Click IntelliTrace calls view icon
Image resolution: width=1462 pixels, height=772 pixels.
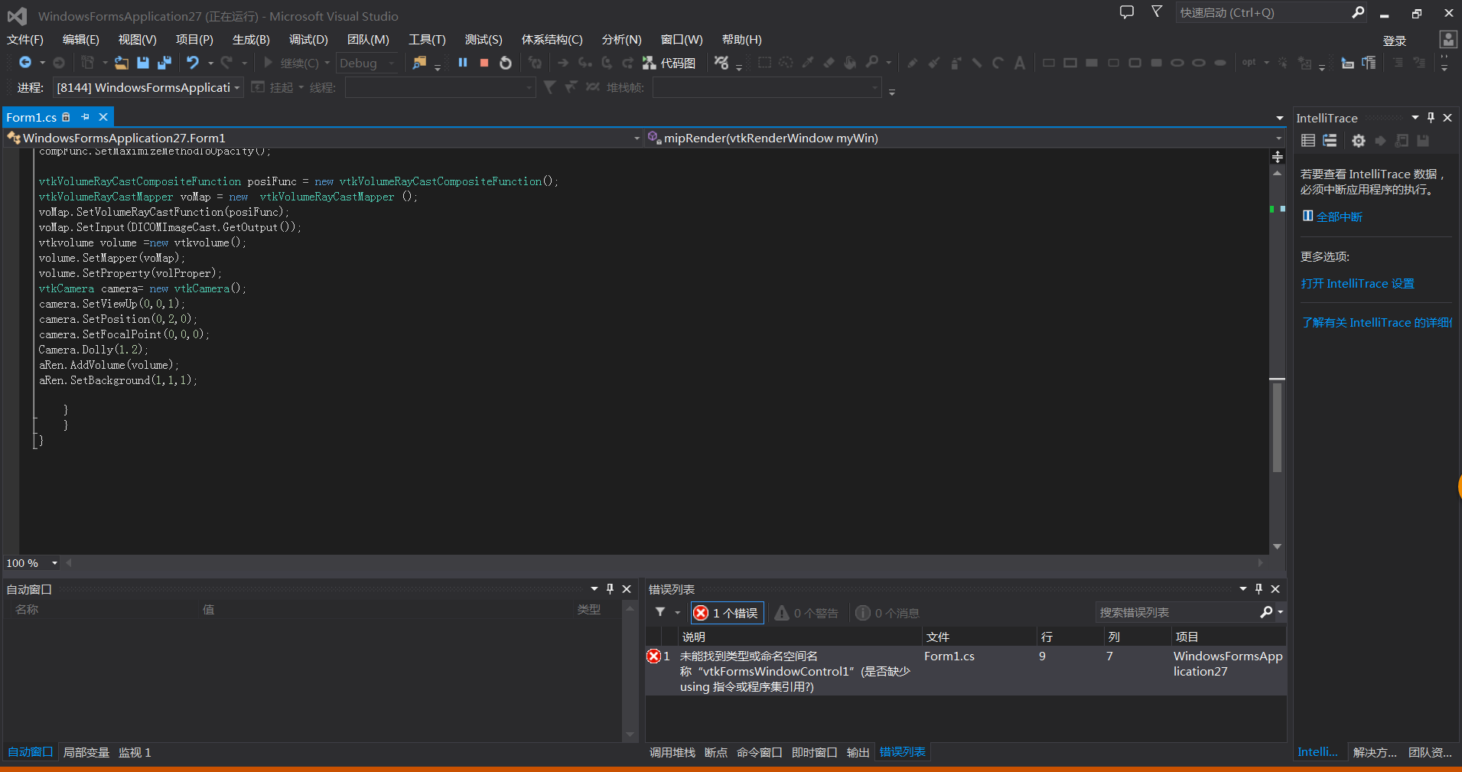tap(1330, 141)
